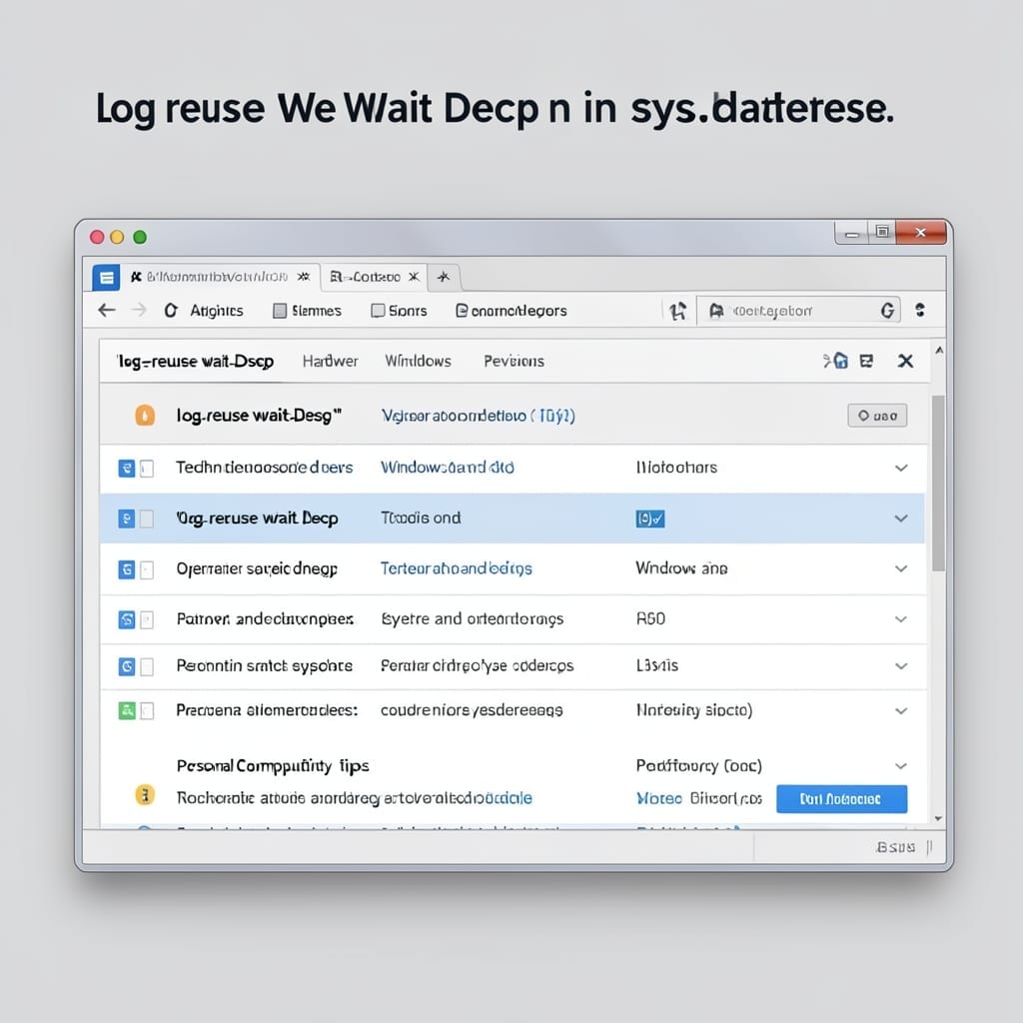This screenshot has width=1023, height=1023.
Task: Check the box in the highlighted Decp row
Action: [147, 518]
